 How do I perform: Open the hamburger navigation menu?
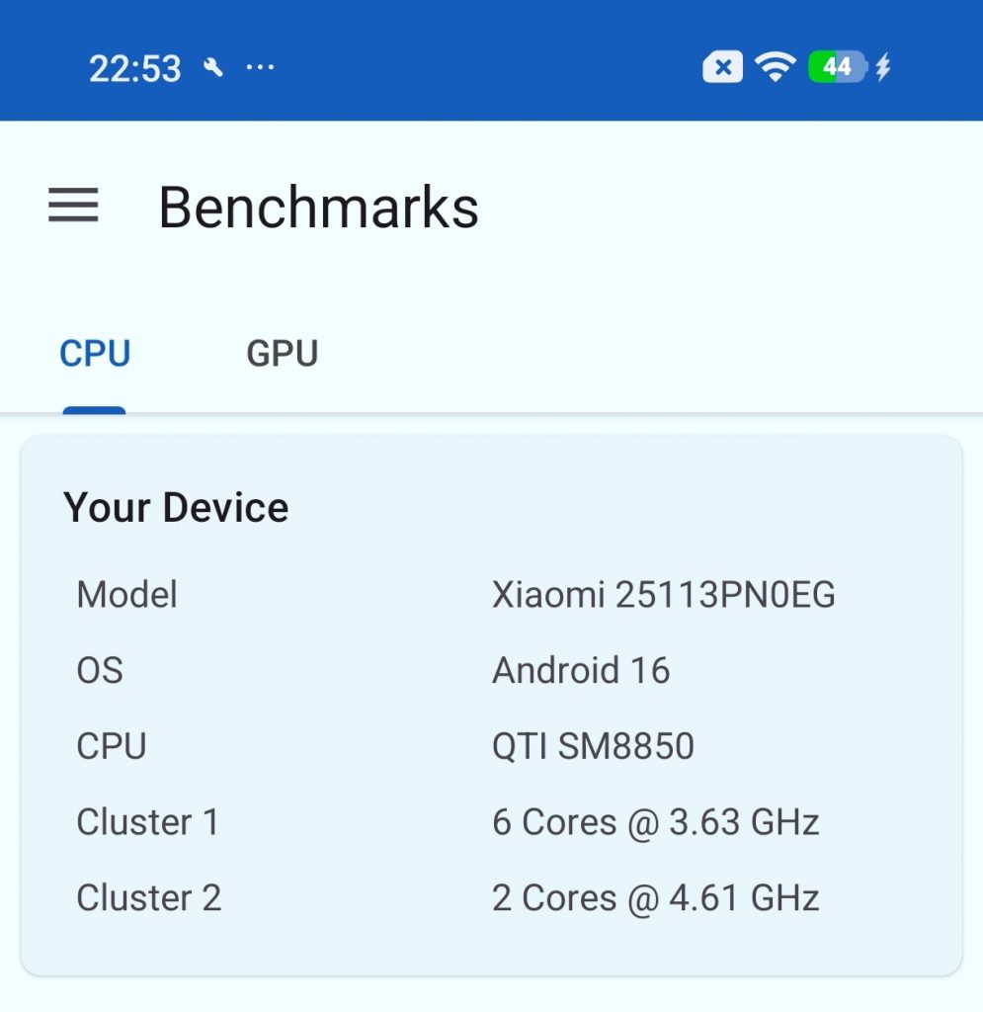[73, 207]
